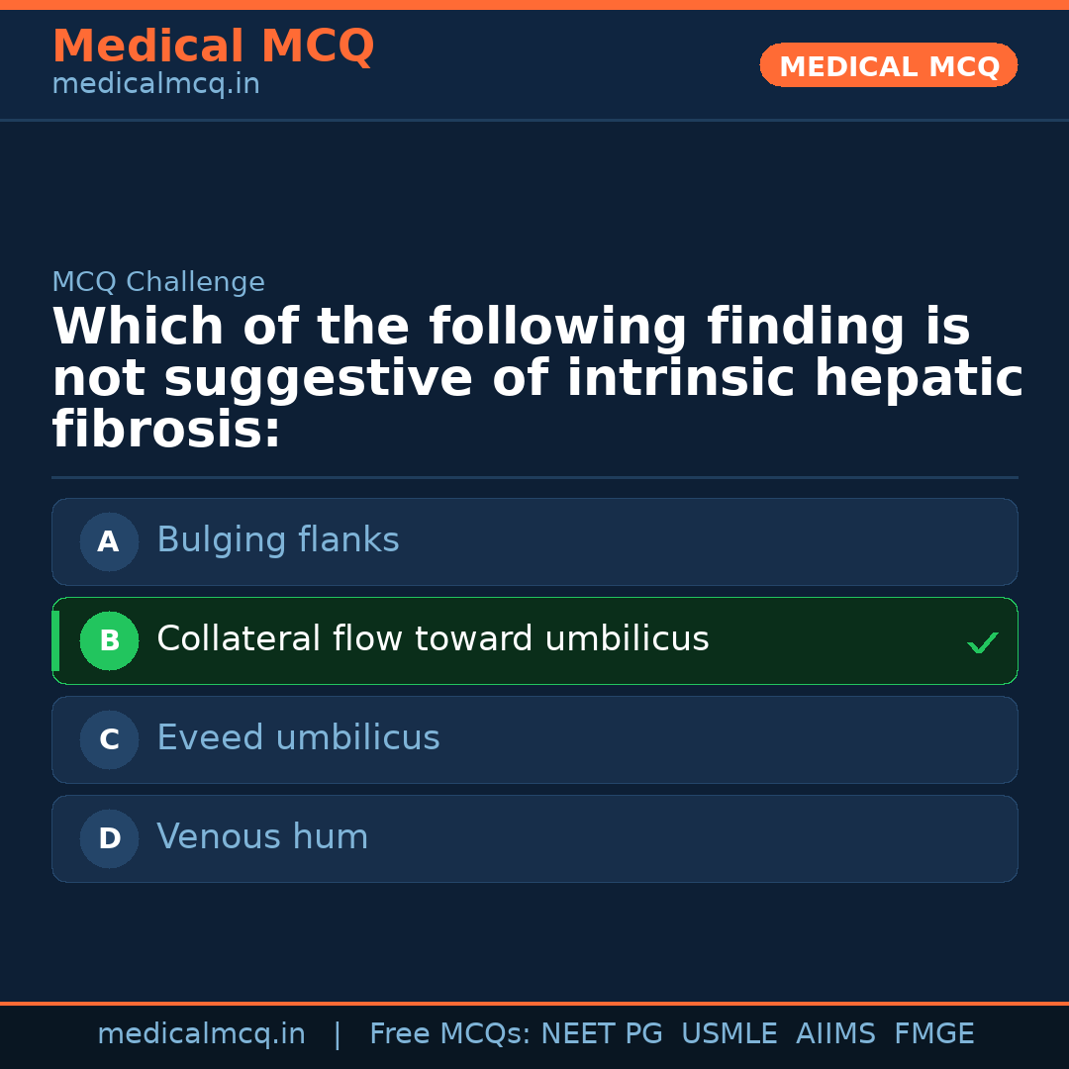Open medicalmcq.in link in footer
This screenshot has height=1069, width=1069.
(x=201, y=1034)
